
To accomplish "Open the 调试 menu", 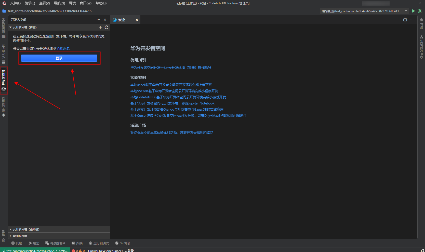I will 72,3.
